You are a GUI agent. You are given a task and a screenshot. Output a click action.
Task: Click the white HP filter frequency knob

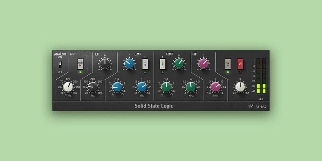pyautogui.click(x=68, y=87)
